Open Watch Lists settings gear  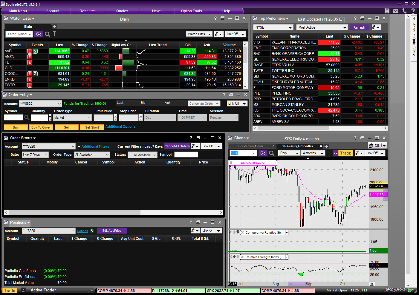click(x=218, y=34)
